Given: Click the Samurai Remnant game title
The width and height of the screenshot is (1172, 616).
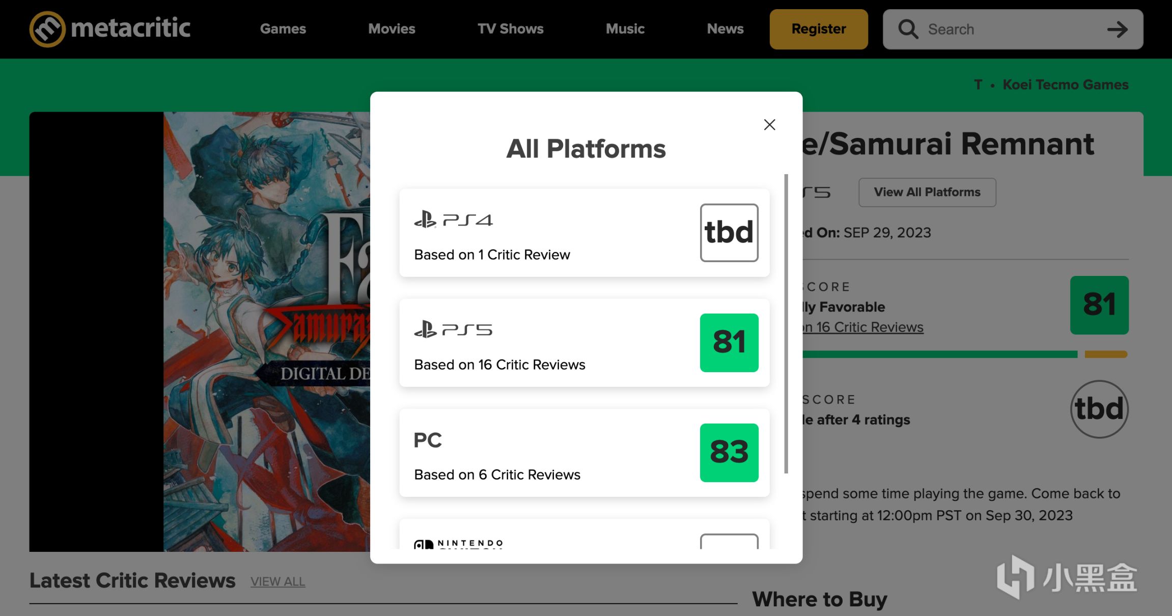Looking at the screenshot, I should point(948,144).
